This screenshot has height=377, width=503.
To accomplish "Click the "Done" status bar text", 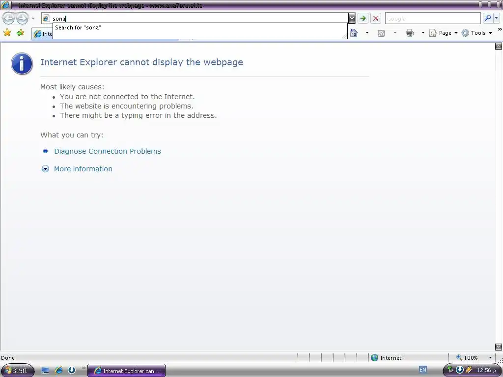I will click(8, 358).
